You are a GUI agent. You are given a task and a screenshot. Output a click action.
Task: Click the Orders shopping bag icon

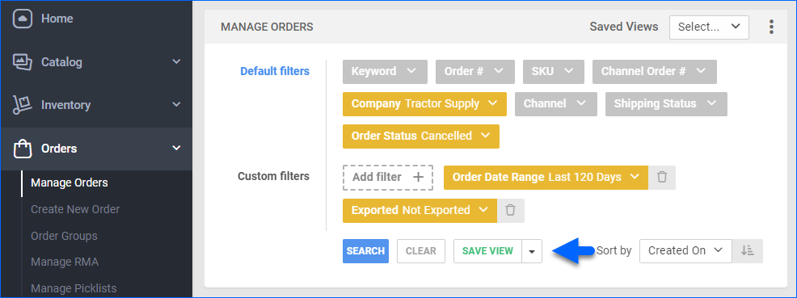(22, 149)
